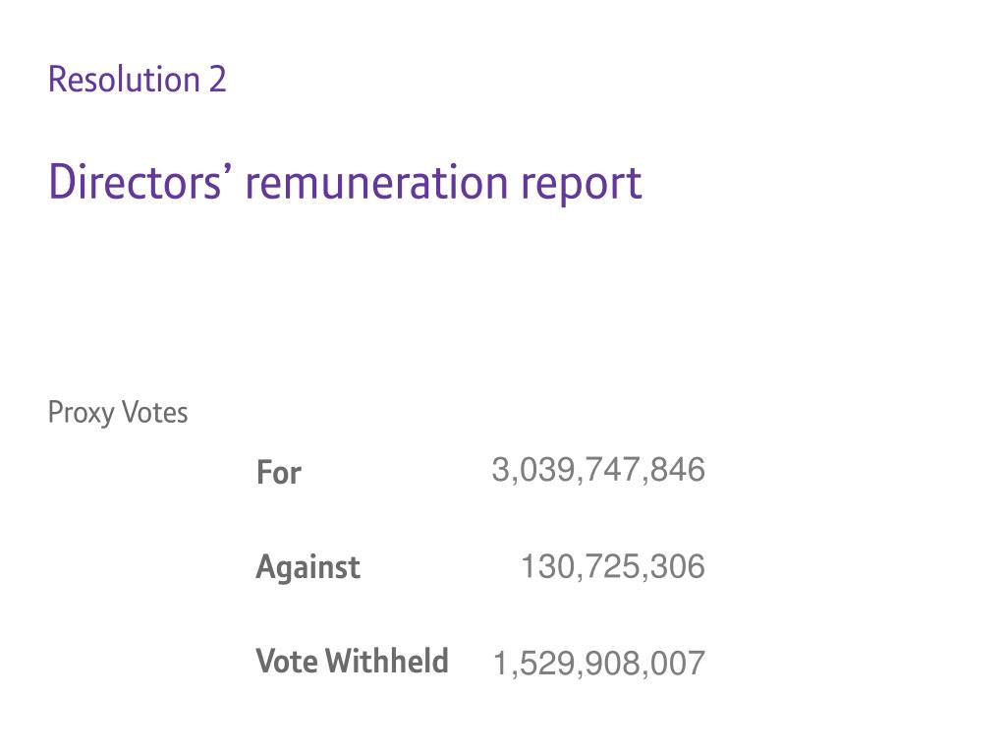Click the For vote count 3,039,747,846

(x=598, y=471)
